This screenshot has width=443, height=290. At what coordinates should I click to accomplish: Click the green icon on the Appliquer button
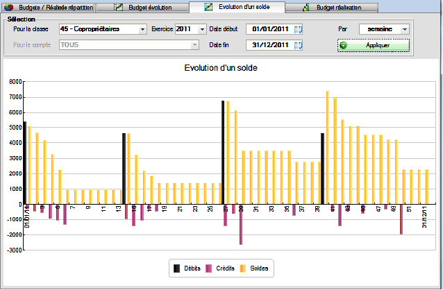(x=344, y=45)
